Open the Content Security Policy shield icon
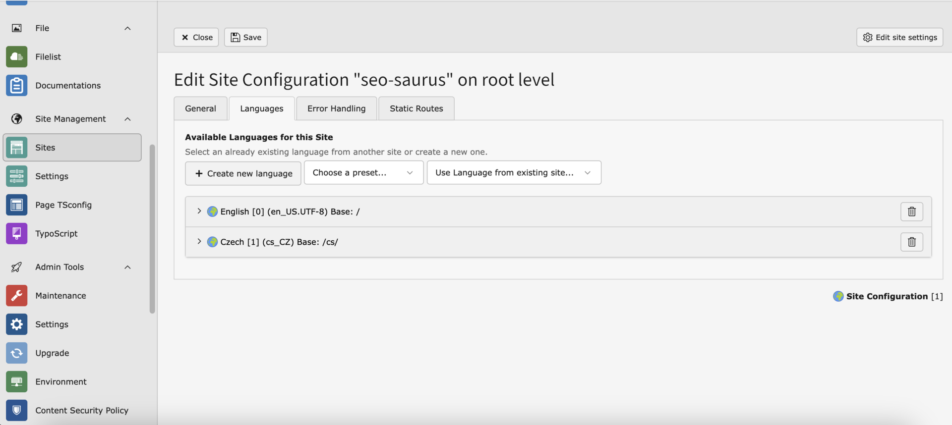Screen dimensions: 952x425 pyautogui.click(x=16, y=410)
